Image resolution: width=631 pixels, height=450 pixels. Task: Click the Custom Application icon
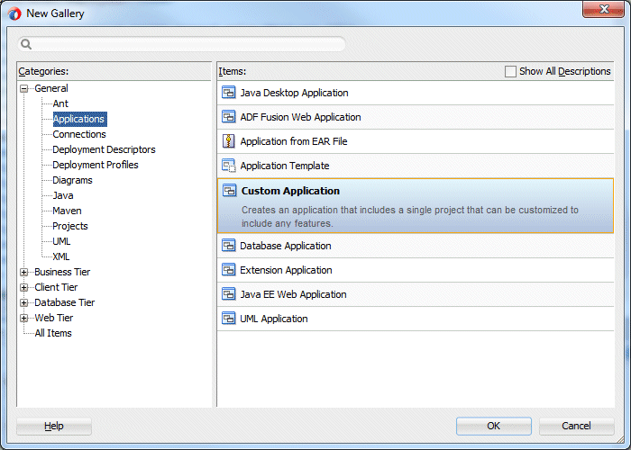tap(229, 191)
